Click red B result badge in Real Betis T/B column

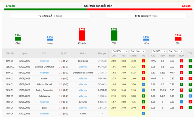[143, 61]
